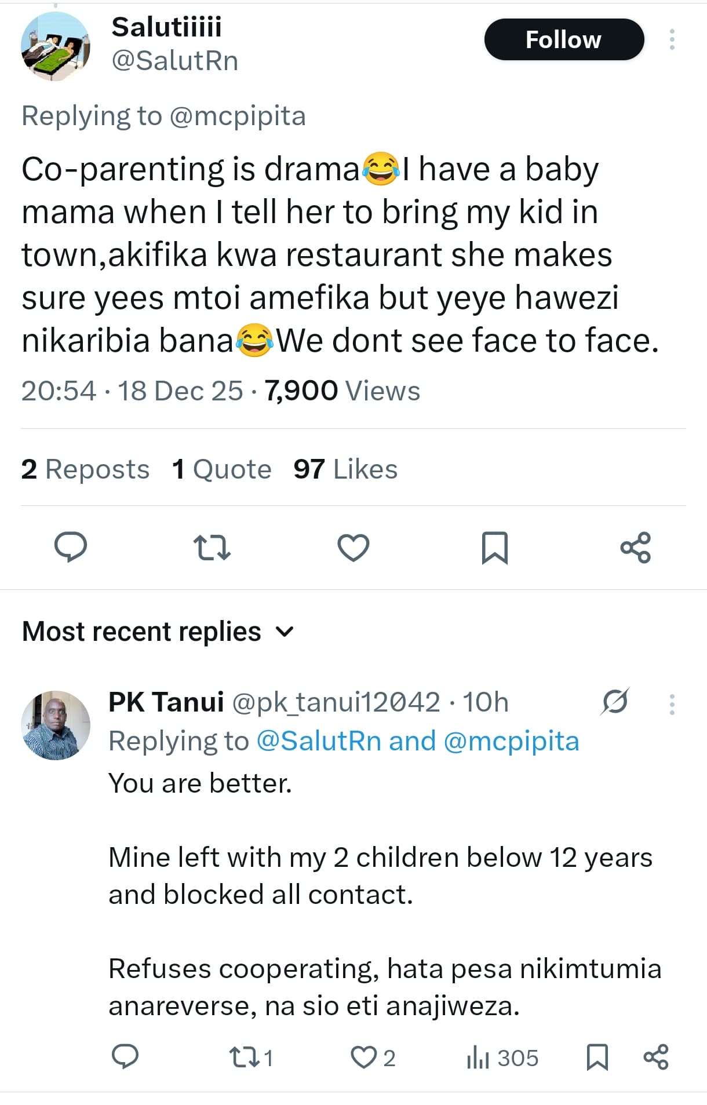Reply to PK Tanui's comment
Screen dimensions: 707x1105
click(x=125, y=1057)
